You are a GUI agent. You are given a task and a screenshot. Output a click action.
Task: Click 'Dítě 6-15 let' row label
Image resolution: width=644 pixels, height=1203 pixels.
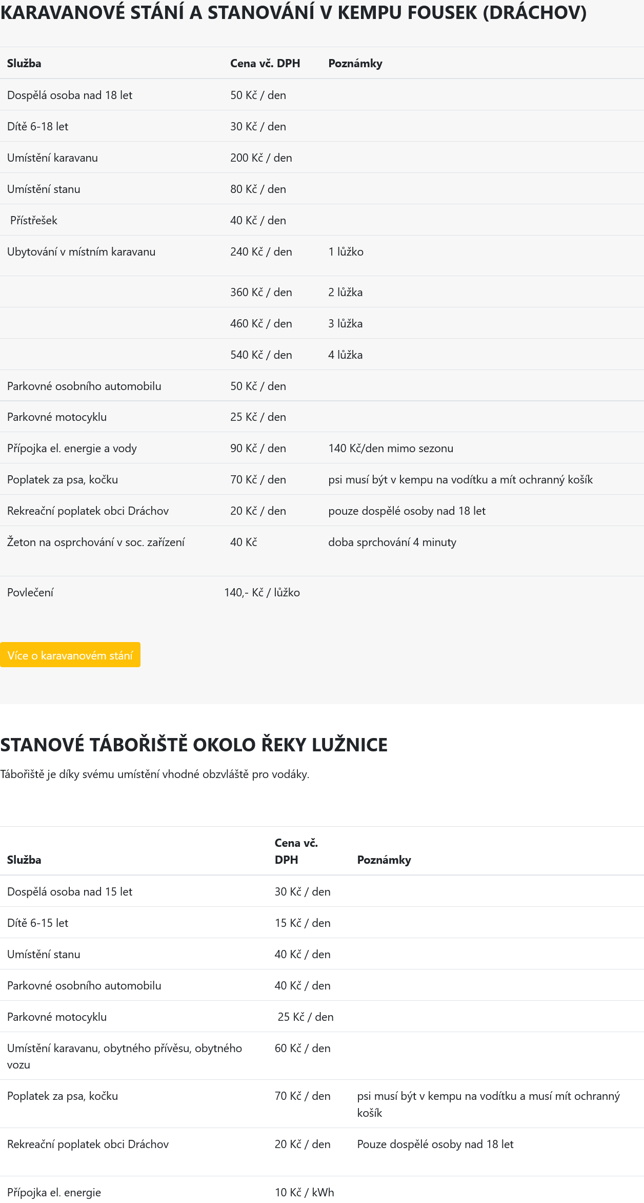point(37,923)
